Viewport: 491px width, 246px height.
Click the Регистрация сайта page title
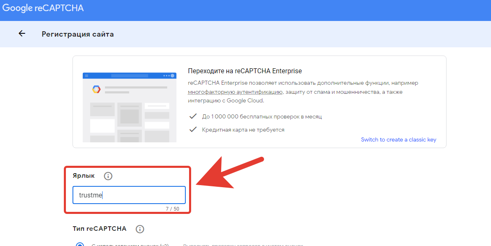(78, 34)
